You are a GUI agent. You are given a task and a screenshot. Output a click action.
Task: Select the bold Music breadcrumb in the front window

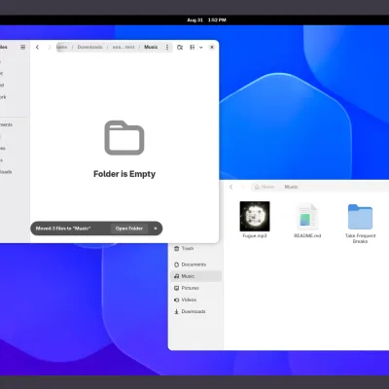pos(151,47)
